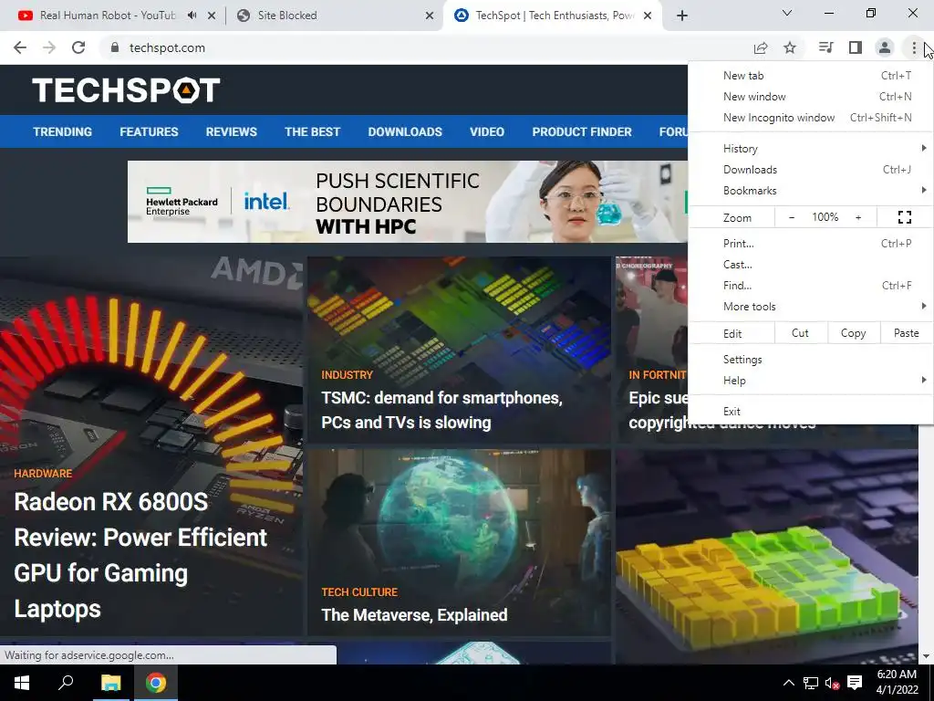
Task: Open Downloads from the menu
Action: tap(810, 170)
